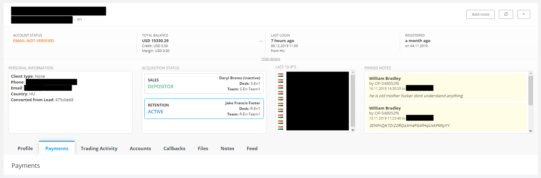The height and width of the screenshot is (178, 541).
Task: Click the Hide details link
Action: click(271, 59)
